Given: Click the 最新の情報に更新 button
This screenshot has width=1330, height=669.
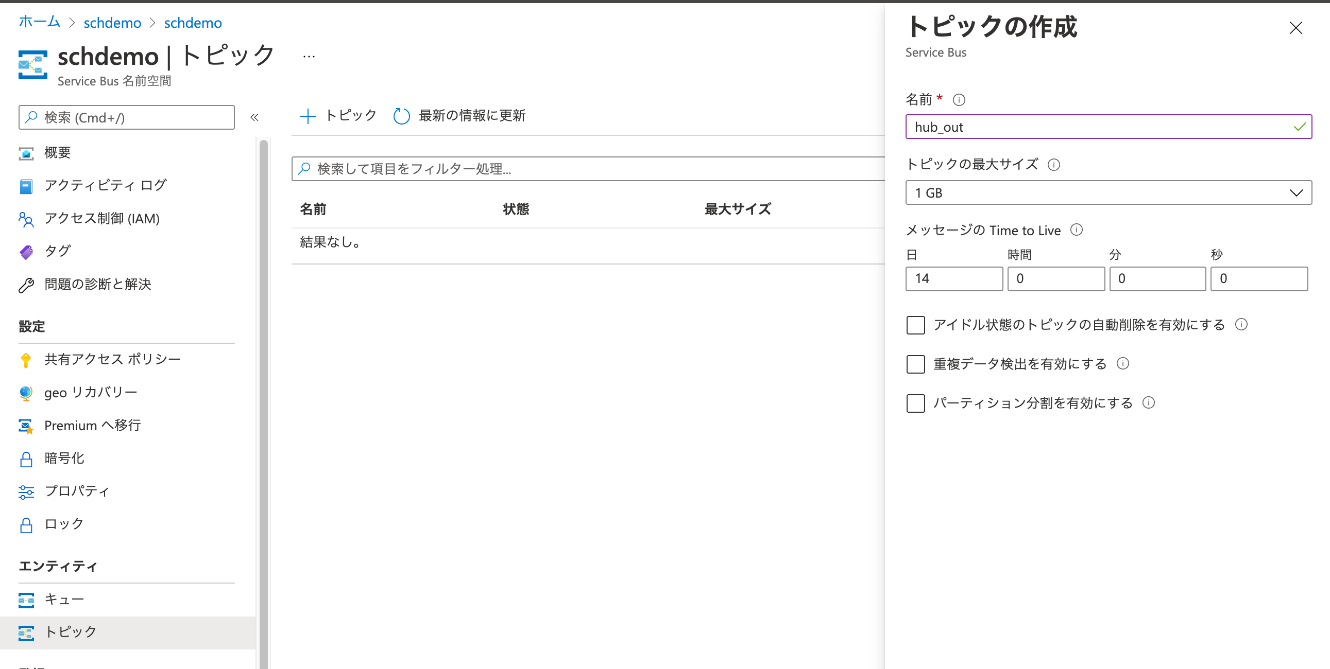Looking at the screenshot, I should click(459, 116).
